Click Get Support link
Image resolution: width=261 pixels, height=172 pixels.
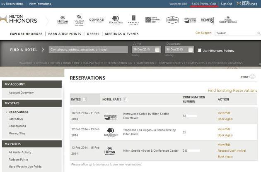(x=203, y=33)
